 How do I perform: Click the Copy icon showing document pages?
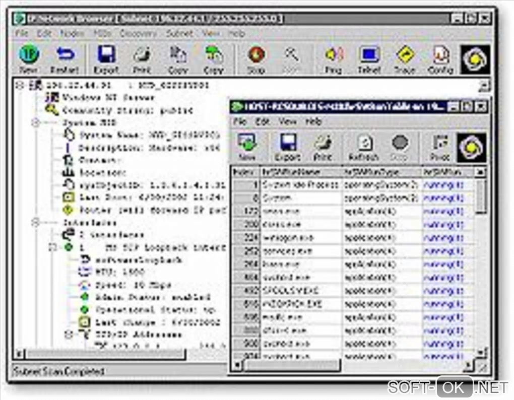pos(178,59)
